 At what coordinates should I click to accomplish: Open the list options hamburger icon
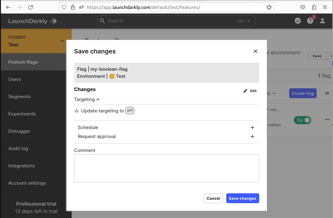pos(327,93)
